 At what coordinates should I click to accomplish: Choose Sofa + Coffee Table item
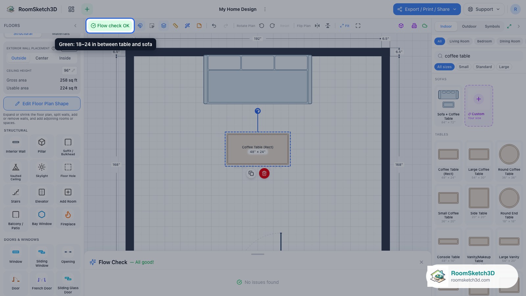pyautogui.click(x=448, y=106)
